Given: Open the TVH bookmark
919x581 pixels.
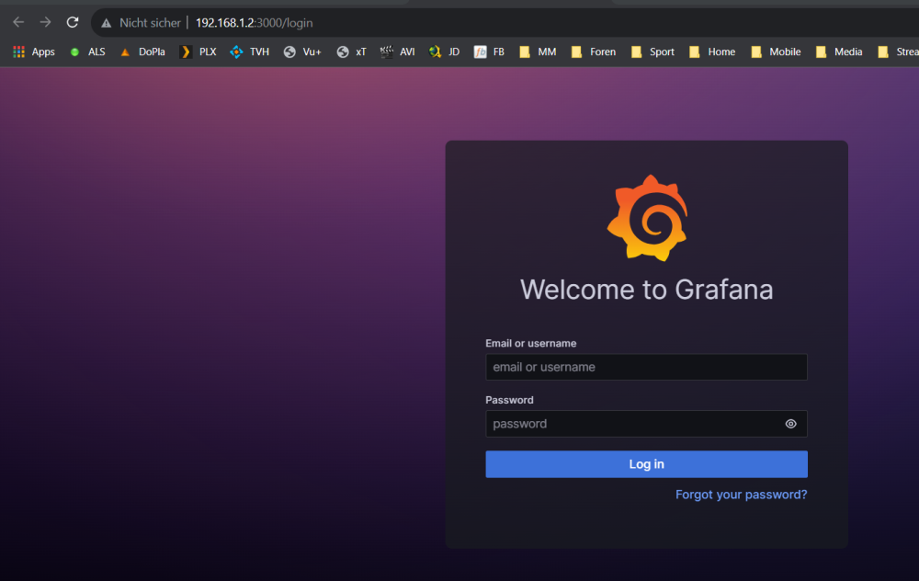Looking at the screenshot, I should coord(250,51).
